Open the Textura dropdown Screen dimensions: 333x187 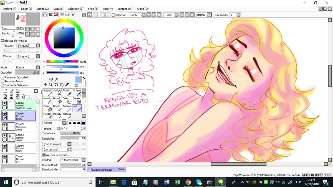coord(28,45)
